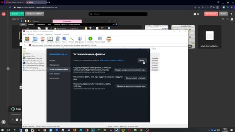The width and height of the screenshot is (235, 132).
Task: Click the taskbar search magnifier icon
Action: [x=8, y=130]
